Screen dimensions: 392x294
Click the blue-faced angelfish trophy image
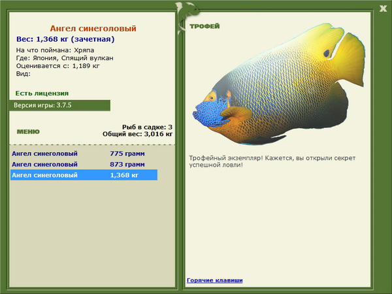point(278,84)
